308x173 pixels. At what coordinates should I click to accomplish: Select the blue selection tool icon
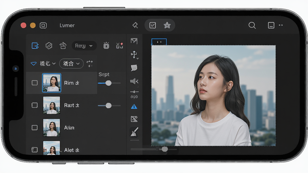click(x=35, y=46)
